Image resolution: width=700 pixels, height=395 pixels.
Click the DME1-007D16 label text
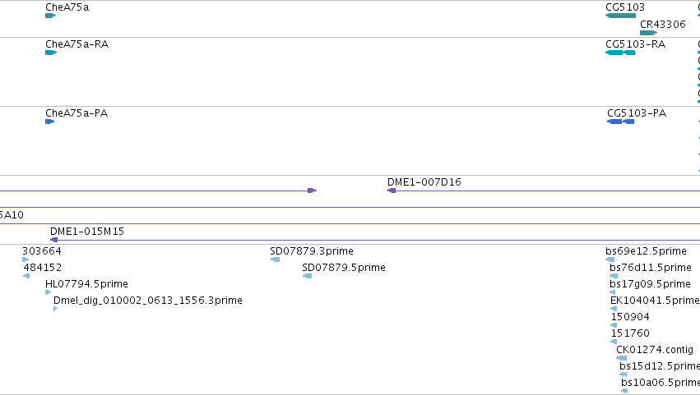(x=424, y=181)
